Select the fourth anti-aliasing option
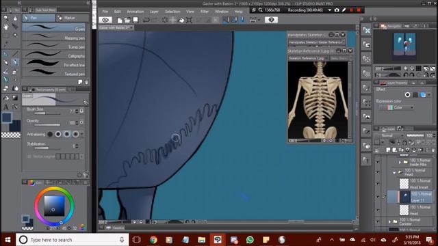Image resolution: width=438 pixels, height=246 pixels. pyautogui.click(x=75, y=134)
